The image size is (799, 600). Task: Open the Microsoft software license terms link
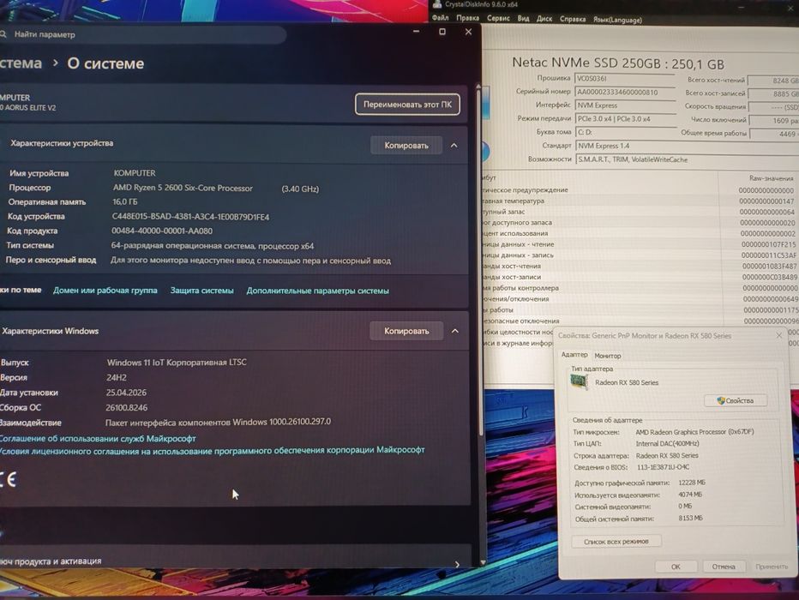[x=212, y=450]
